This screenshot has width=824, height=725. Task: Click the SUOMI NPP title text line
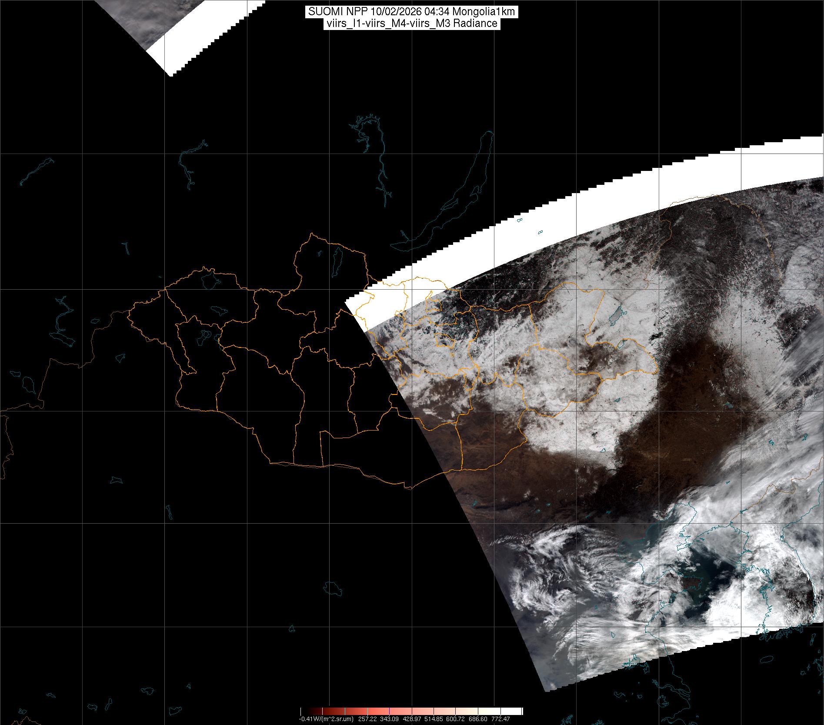tap(411, 12)
